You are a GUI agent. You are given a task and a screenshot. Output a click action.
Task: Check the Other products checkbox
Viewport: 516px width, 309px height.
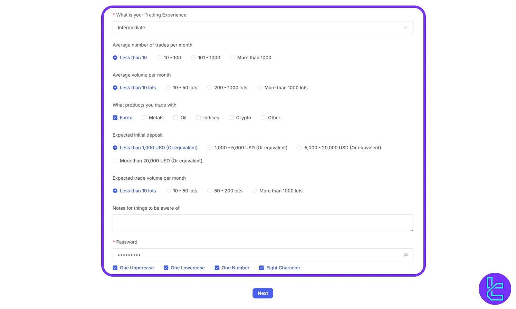263,118
